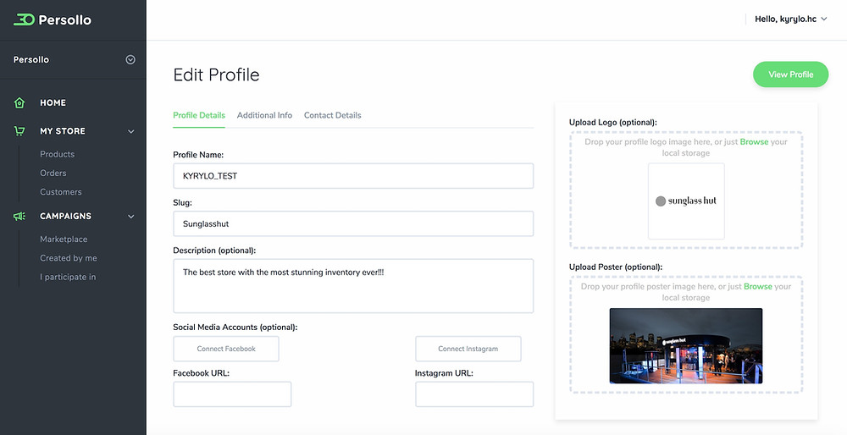847x435 pixels.
Task: Focus the Facebook URL input field
Action: point(232,394)
